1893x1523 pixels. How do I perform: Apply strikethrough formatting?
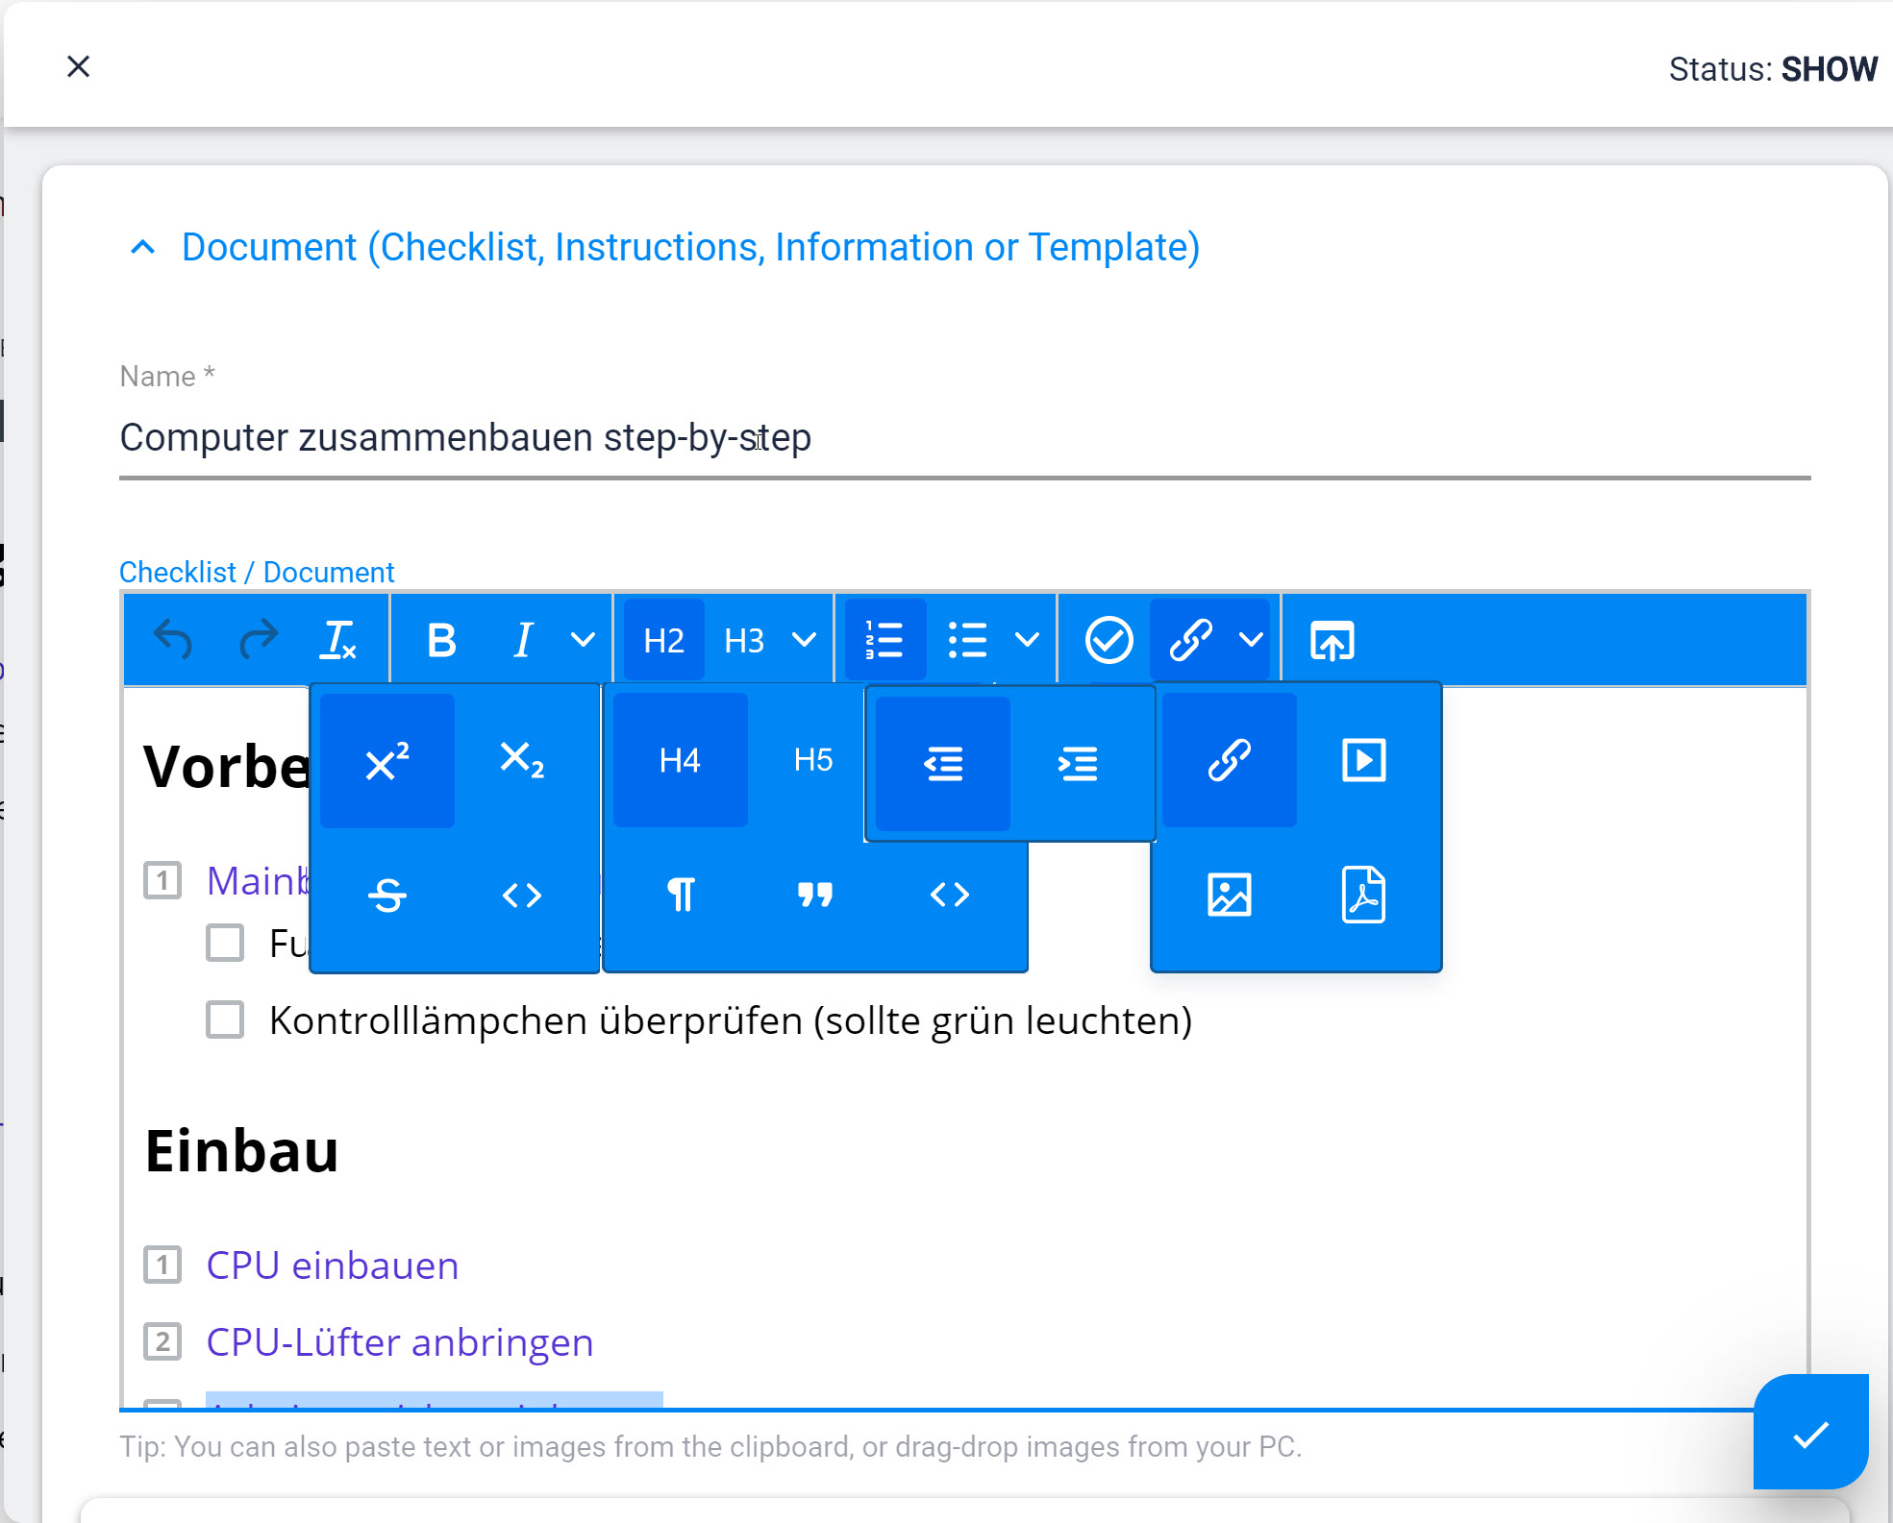(386, 894)
